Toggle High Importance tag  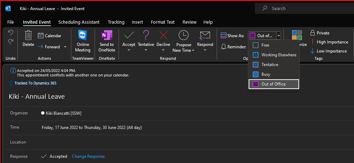point(329,42)
